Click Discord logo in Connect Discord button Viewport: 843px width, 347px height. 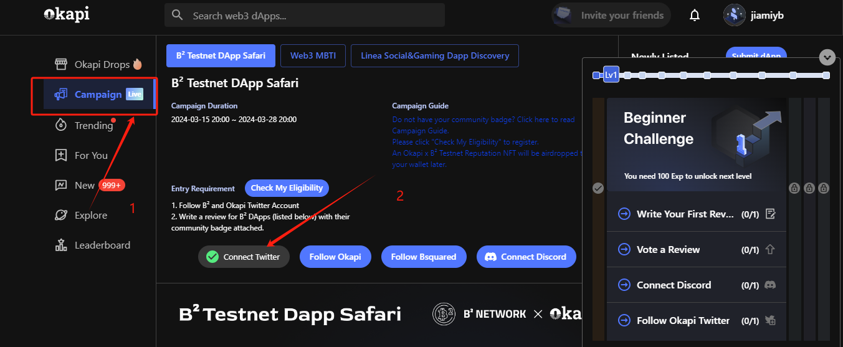[490, 257]
